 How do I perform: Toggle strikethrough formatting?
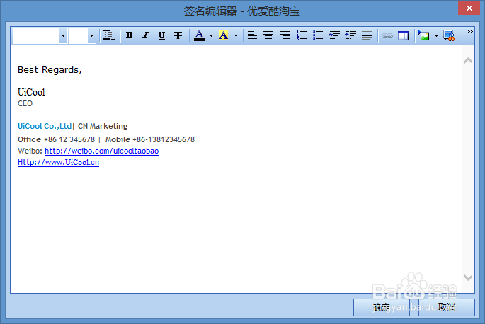click(x=178, y=35)
